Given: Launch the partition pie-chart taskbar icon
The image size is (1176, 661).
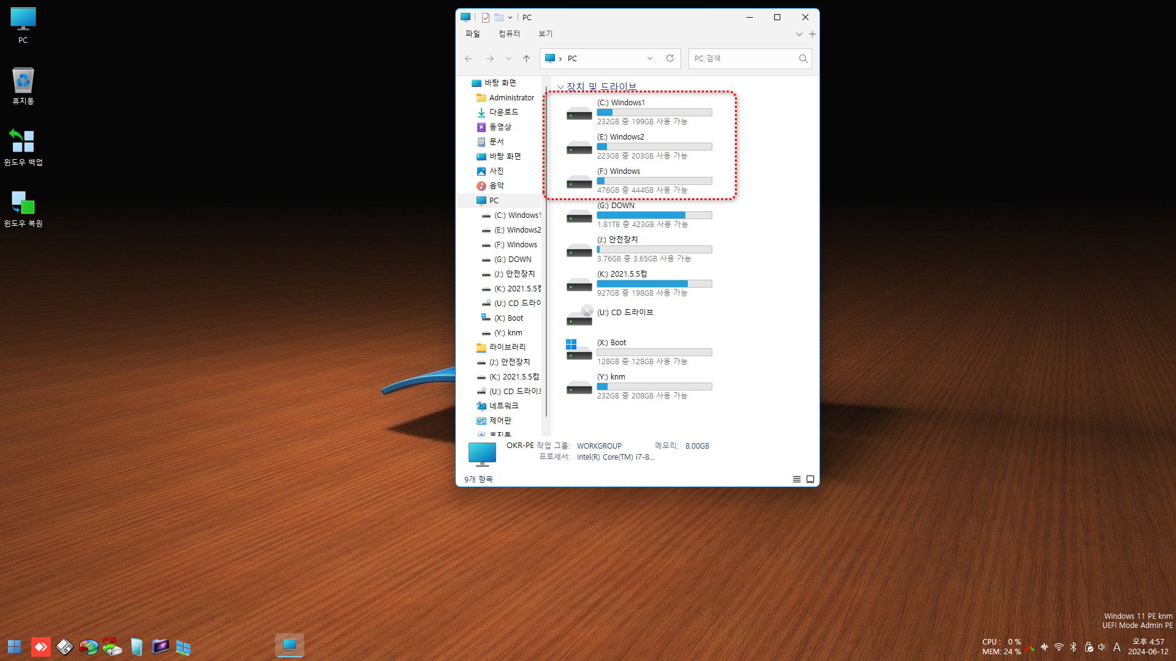Looking at the screenshot, I should coord(88,647).
